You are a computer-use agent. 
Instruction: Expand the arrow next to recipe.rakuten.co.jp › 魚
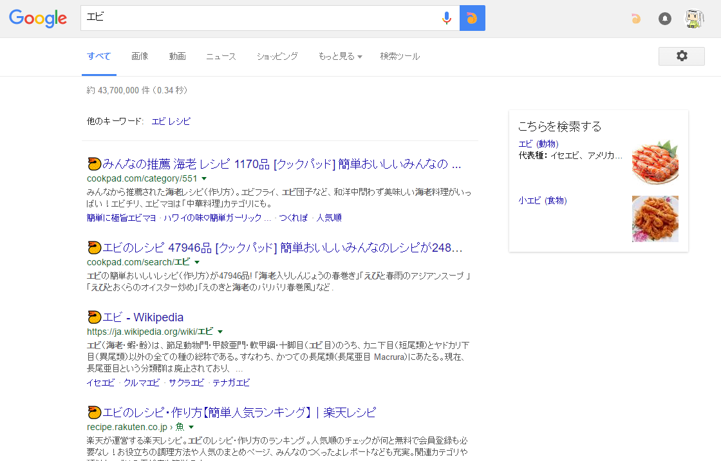(191, 427)
